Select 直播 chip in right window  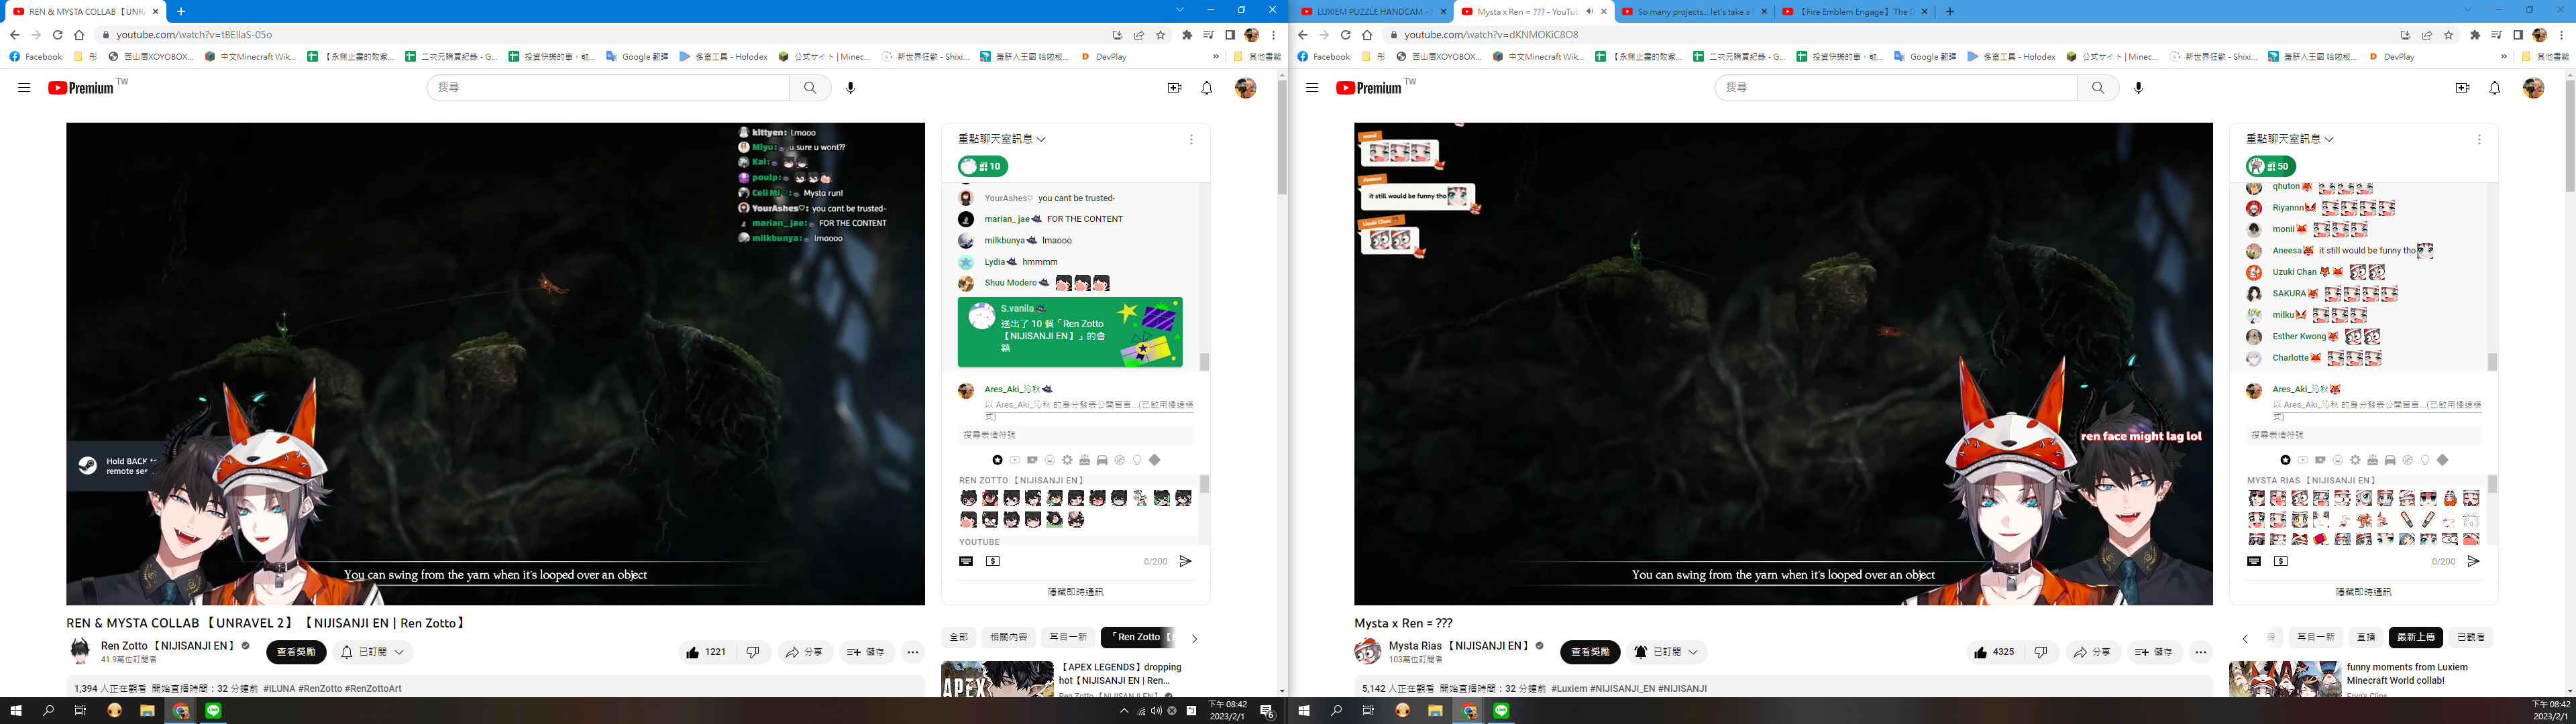click(2366, 637)
